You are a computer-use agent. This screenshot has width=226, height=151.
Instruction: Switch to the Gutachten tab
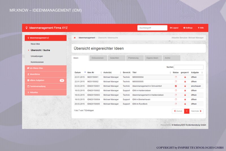coord(116,58)
